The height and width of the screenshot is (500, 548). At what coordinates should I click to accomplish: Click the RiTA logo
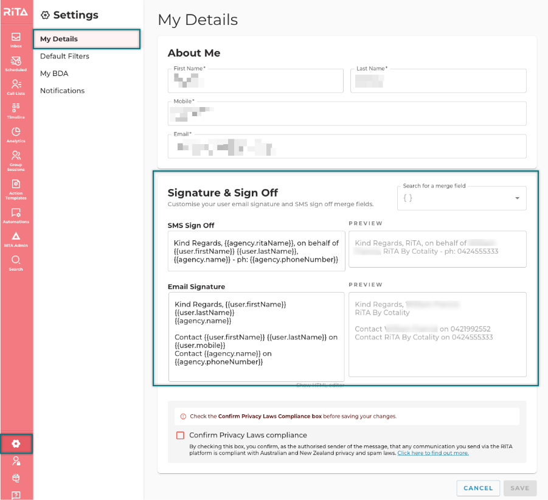tap(16, 12)
